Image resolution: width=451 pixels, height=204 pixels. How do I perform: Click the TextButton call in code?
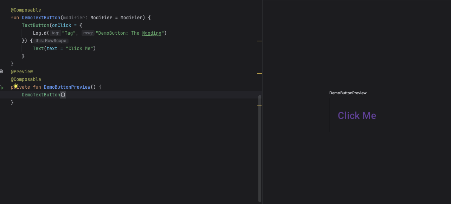tap(36, 25)
